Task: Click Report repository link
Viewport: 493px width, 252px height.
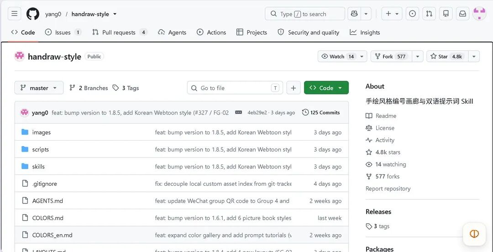Action: [x=388, y=189]
